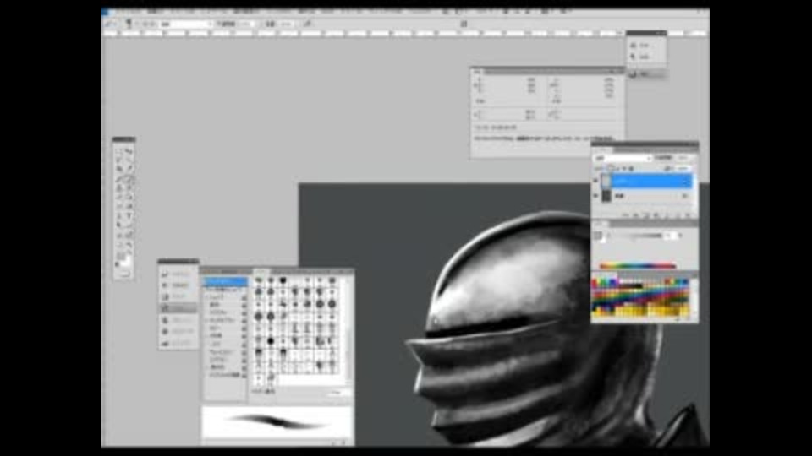Select the Dodge tool in the toolbox

click(129, 206)
